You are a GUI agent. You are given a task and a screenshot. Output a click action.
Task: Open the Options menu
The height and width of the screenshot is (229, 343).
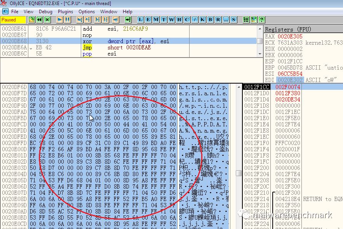pyautogui.click(x=87, y=12)
